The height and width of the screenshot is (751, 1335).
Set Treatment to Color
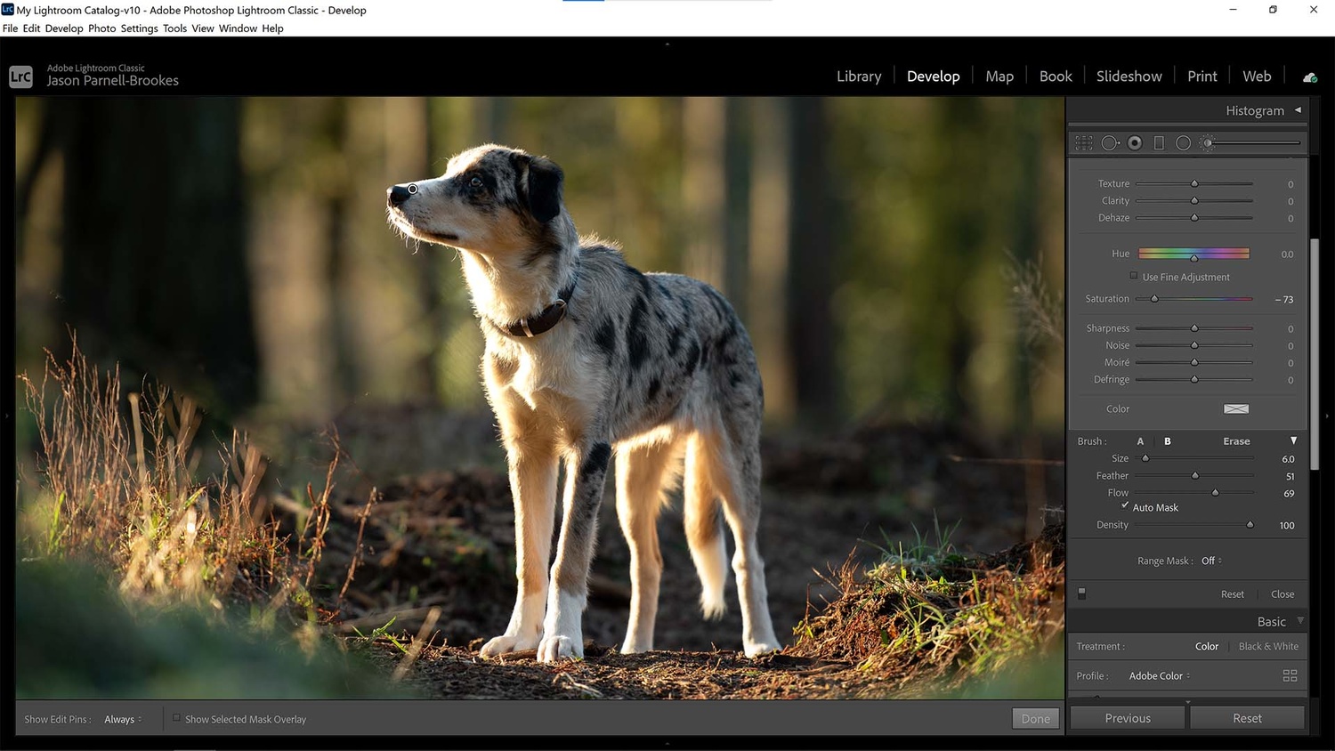tap(1207, 647)
